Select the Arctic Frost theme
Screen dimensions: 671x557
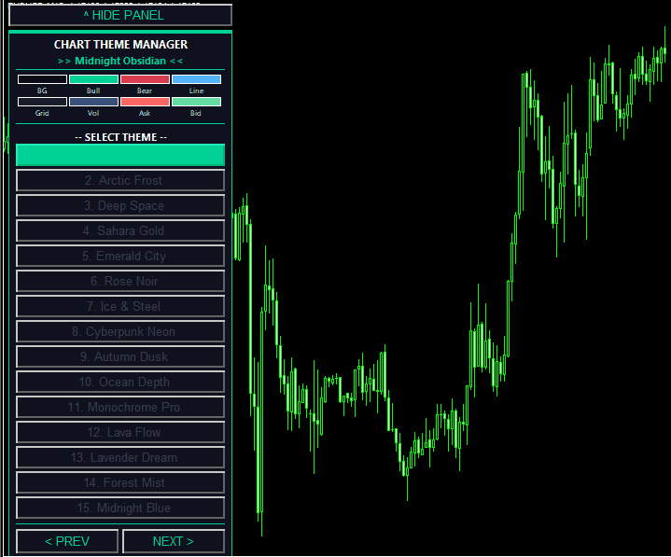(120, 180)
